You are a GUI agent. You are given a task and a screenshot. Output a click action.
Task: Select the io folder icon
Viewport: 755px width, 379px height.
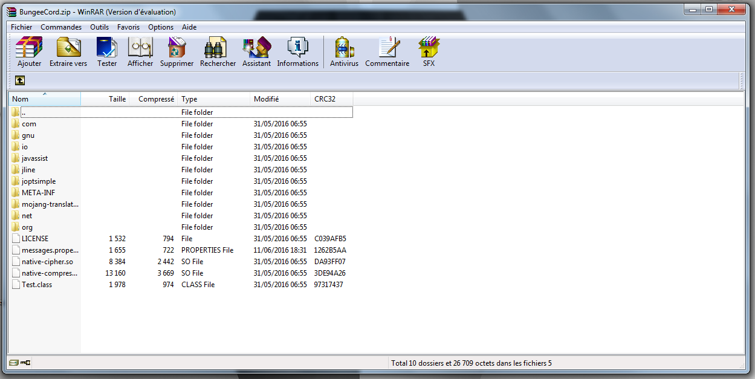16,146
